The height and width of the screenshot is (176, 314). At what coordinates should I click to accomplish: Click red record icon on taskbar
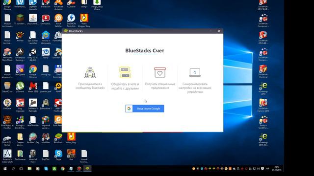point(79,169)
